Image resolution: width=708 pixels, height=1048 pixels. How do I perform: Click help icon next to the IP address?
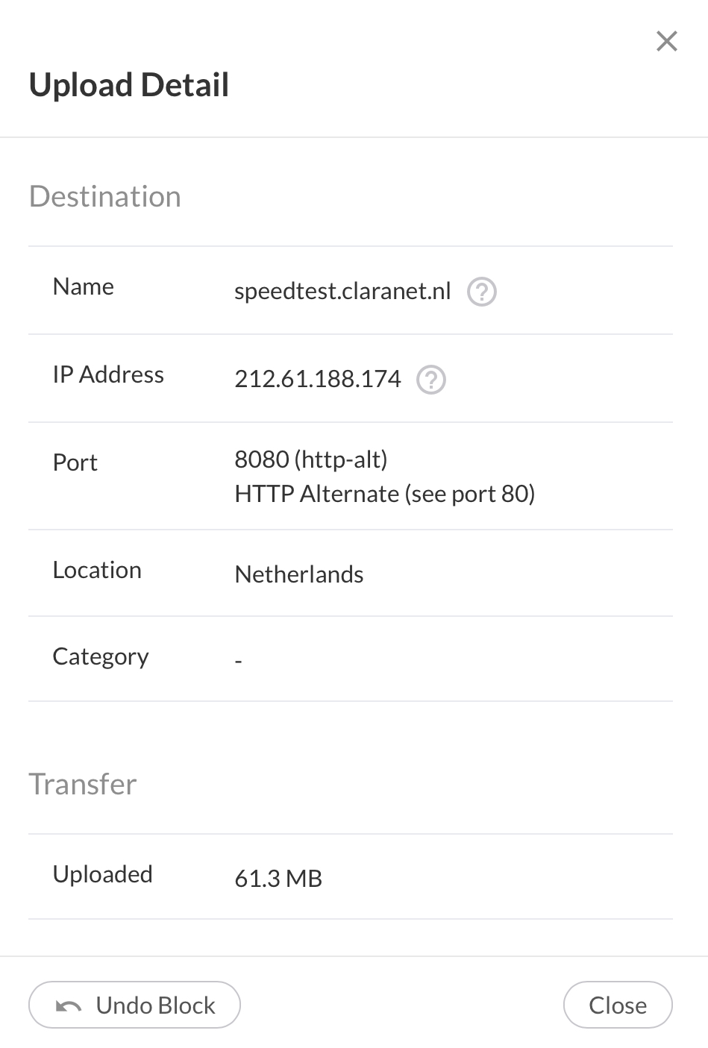point(430,380)
